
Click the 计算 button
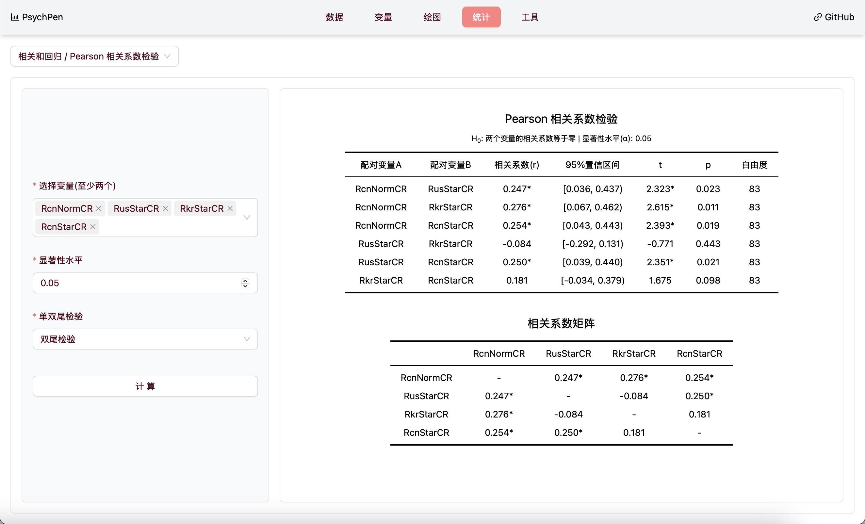tap(145, 386)
